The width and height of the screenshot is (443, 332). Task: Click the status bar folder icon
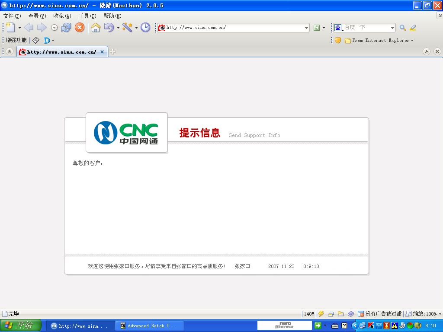pyautogui.click(x=341, y=314)
